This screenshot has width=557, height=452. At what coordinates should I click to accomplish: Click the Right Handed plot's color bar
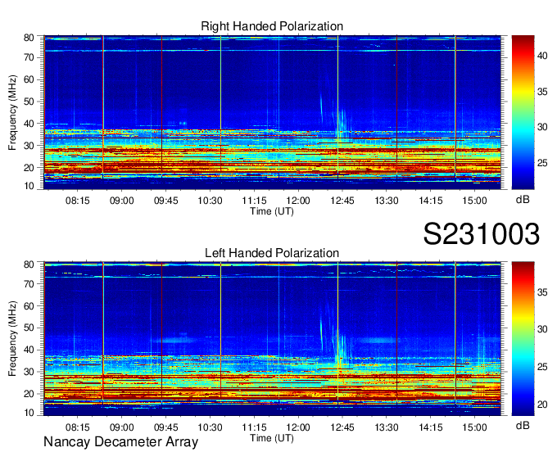pos(523,112)
